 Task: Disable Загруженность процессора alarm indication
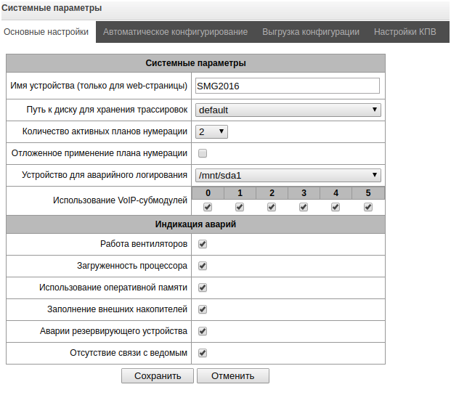[x=203, y=266]
